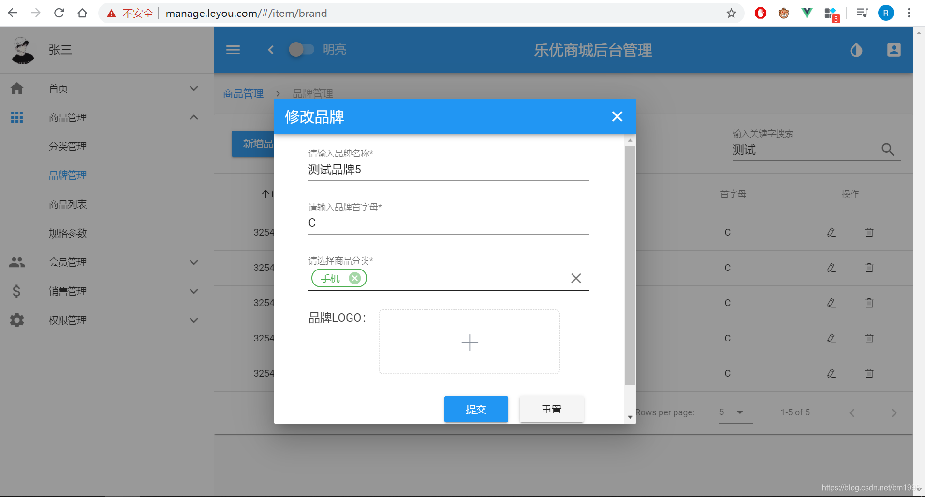Select 商品列表 in the sidebar menu
Image resolution: width=925 pixels, height=497 pixels.
(68, 204)
